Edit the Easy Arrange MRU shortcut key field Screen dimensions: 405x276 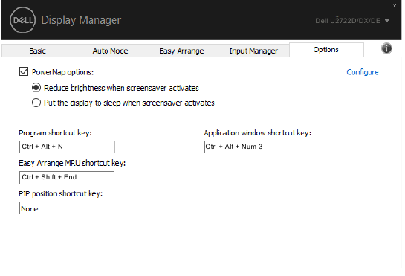tap(67, 178)
